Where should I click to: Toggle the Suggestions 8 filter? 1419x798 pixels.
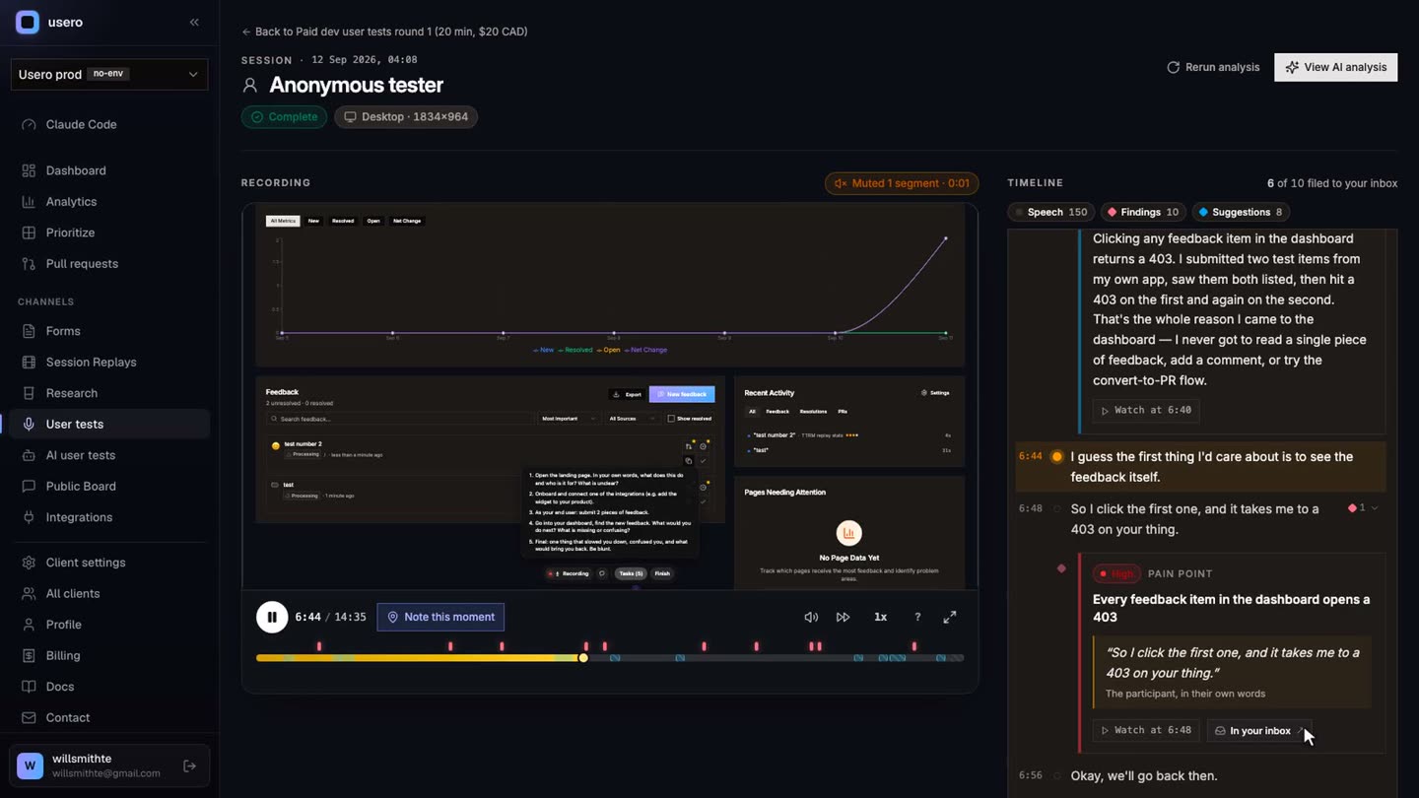click(x=1241, y=212)
